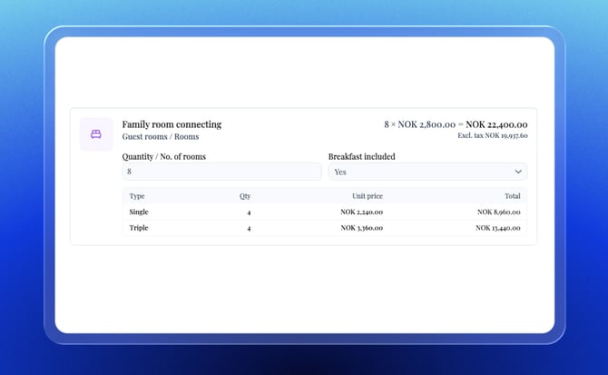Click the Qty column header

point(245,196)
